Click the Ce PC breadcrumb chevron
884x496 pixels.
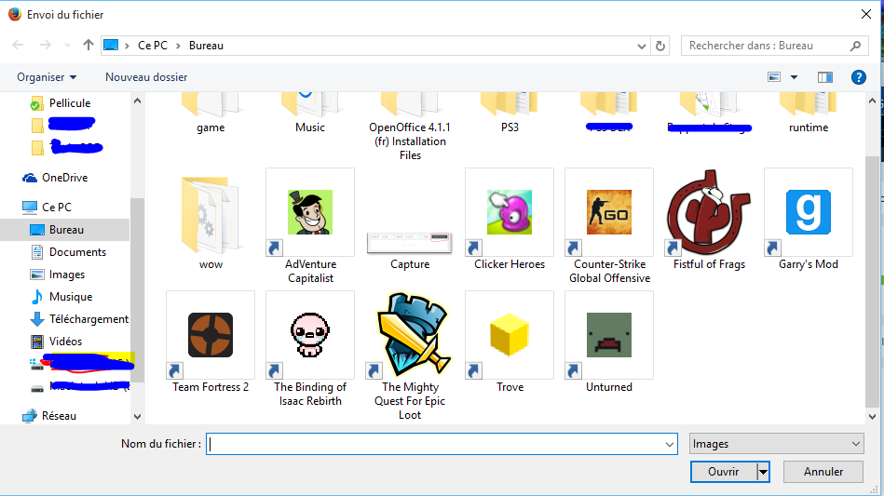pyautogui.click(x=178, y=46)
